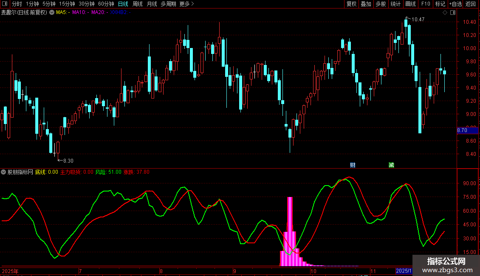Click the 10.00 price axis label
The width and height of the screenshot is (480, 276).
pos(469,48)
